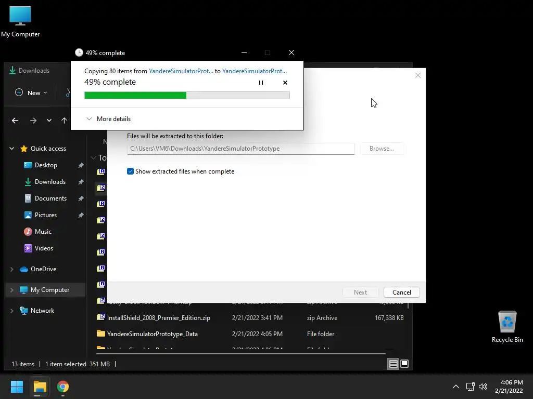This screenshot has width=533, height=399.
Task: Click the YandereSimulatorPrototype_Data folder icon
Action: 100,334
